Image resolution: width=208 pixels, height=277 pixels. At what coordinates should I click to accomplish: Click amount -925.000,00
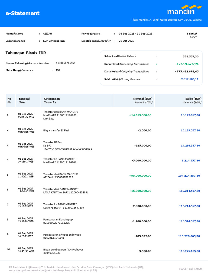[x=143, y=146]
